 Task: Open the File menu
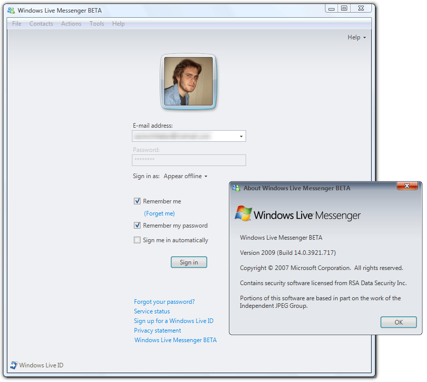[17, 24]
